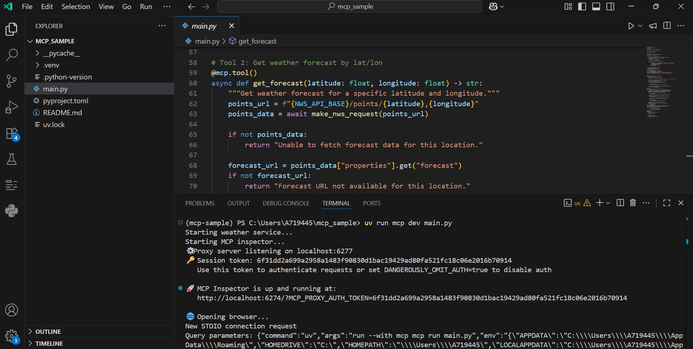Image resolution: width=693 pixels, height=349 pixels.
Task: Click get_forecast in the breadcrumb
Action: pyautogui.click(x=257, y=41)
